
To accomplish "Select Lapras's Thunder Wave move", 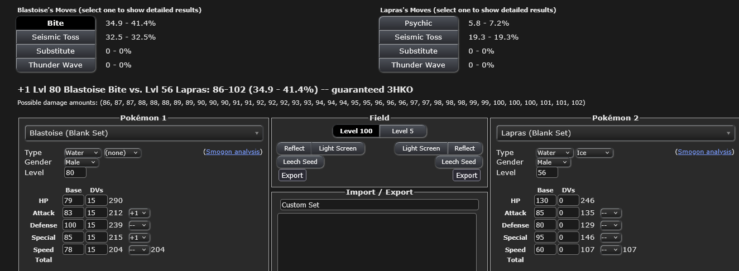I will click(419, 65).
